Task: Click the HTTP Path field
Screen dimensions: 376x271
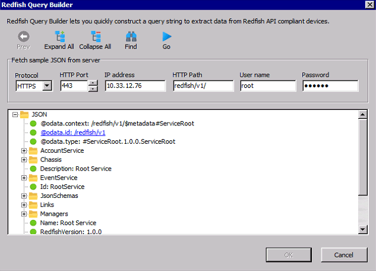Action: pyautogui.click(x=203, y=86)
